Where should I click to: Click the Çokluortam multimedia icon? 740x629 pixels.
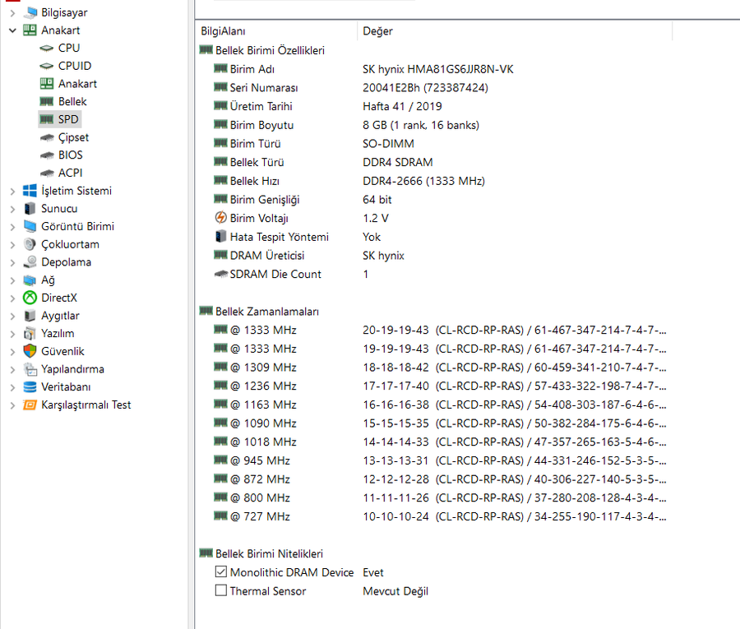point(30,244)
